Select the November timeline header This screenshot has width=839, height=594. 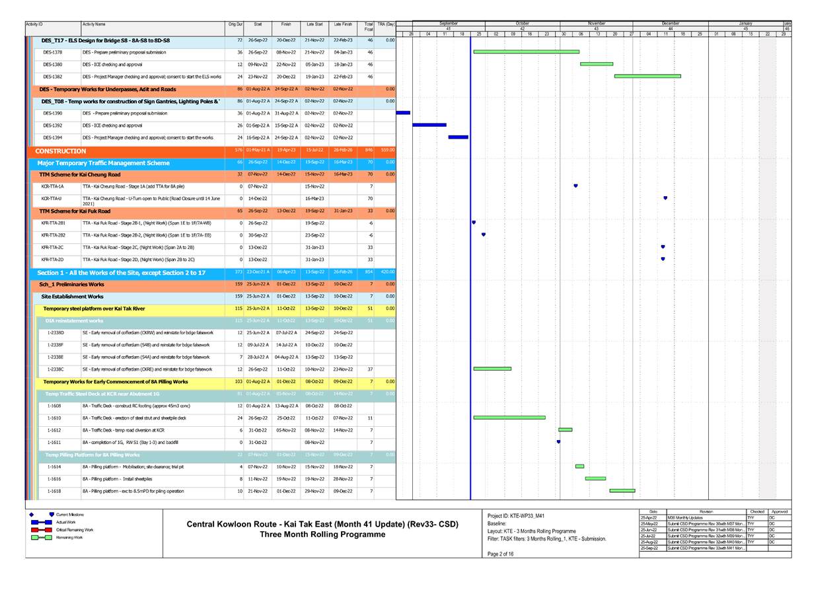(x=597, y=22)
